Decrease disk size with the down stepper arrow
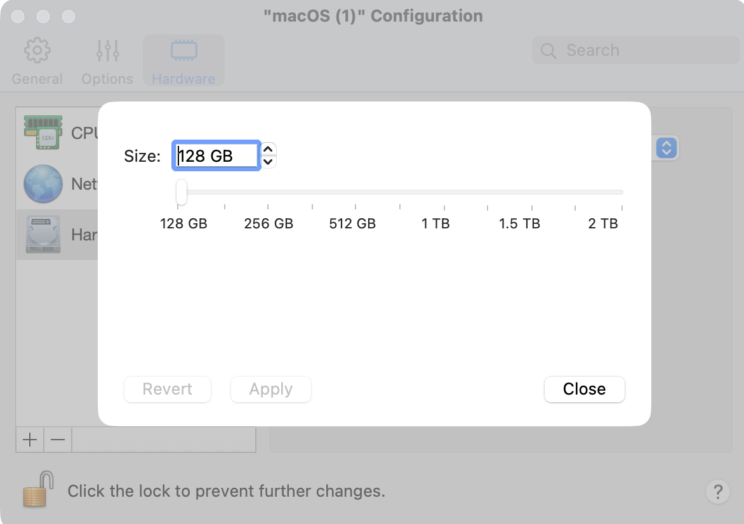This screenshot has width=744, height=524. click(x=269, y=162)
